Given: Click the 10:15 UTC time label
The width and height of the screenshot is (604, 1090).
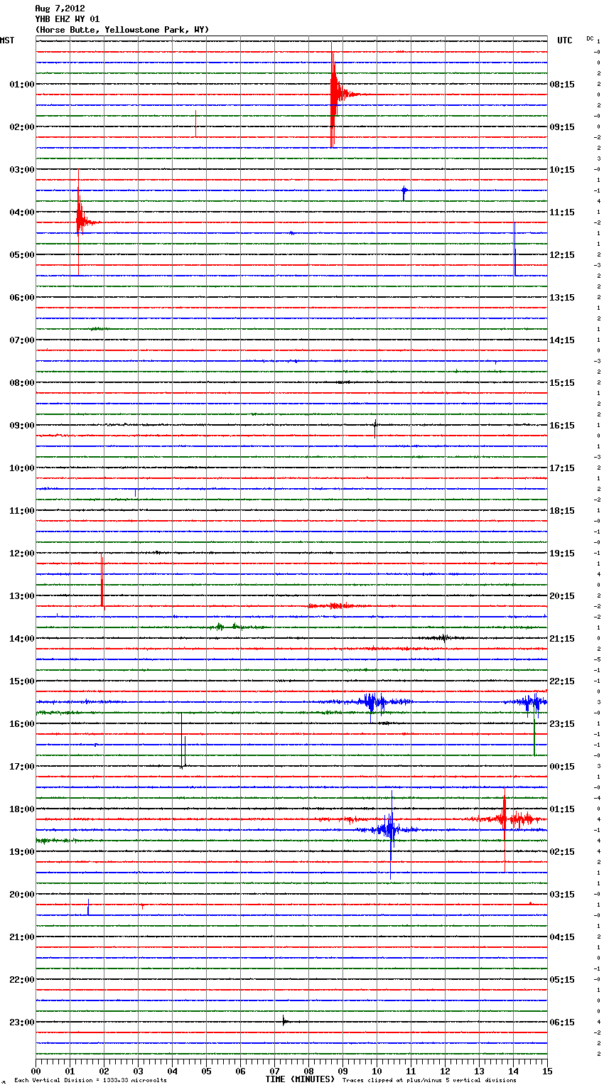Looking at the screenshot, I should 562,169.
